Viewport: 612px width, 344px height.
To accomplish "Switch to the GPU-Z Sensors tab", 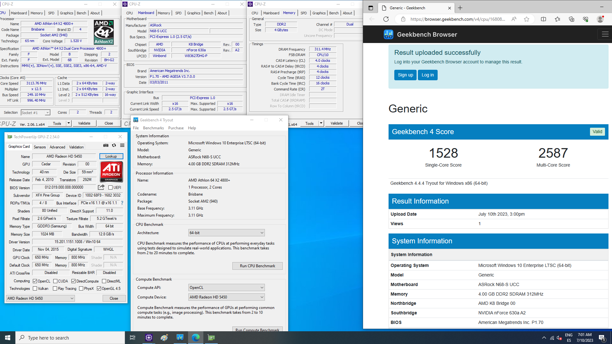I will click(x=40, y=147).
